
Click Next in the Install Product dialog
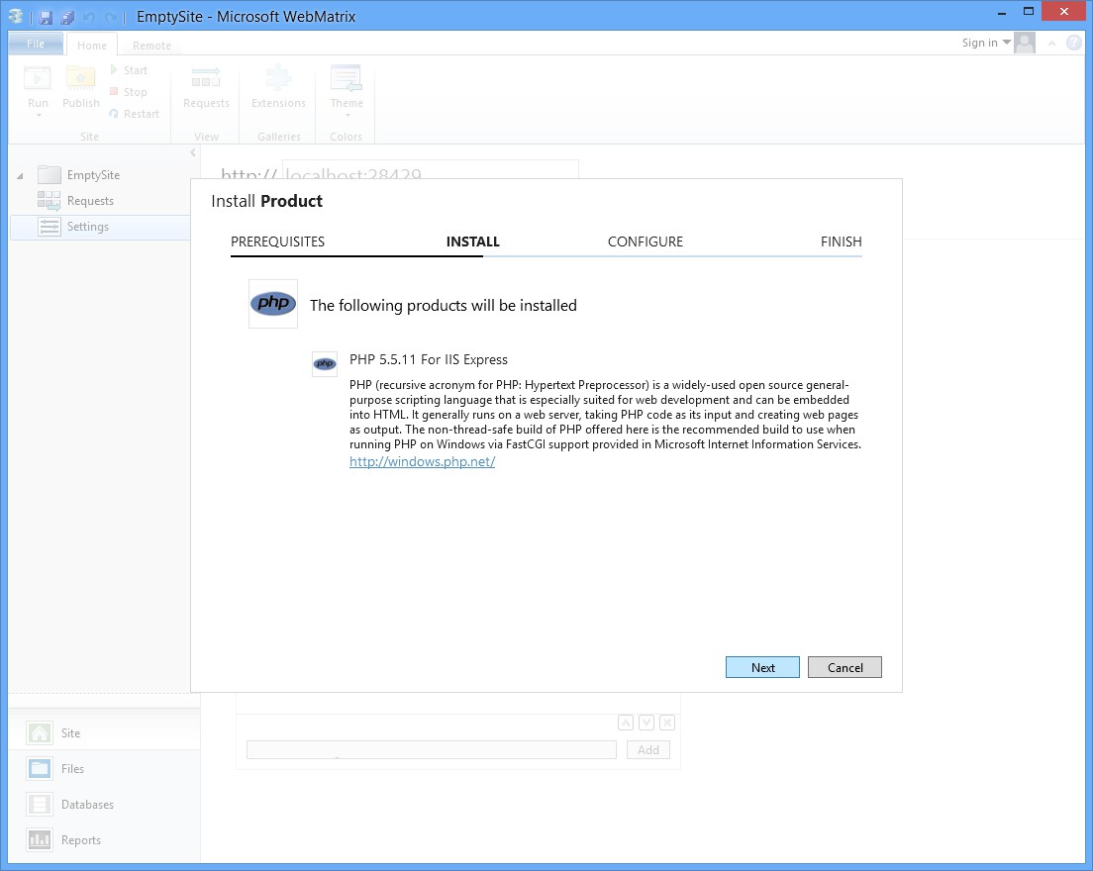(x=762, y=667)
